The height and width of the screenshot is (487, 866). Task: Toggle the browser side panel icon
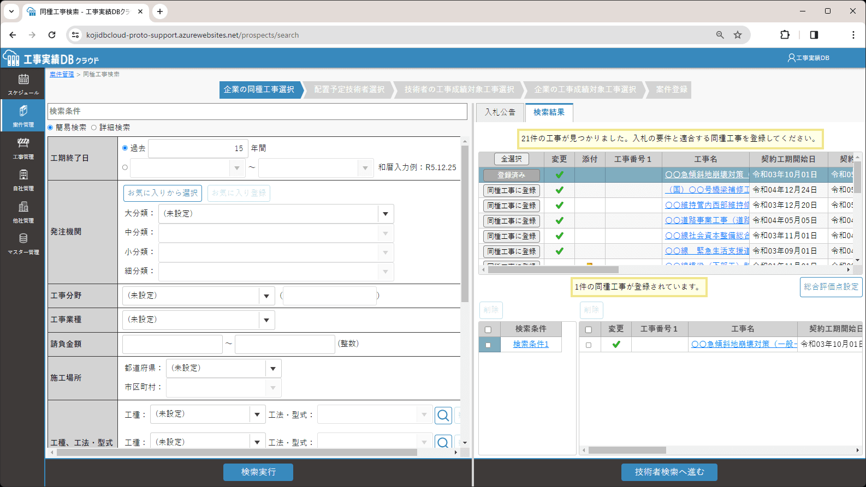(814, 35)
